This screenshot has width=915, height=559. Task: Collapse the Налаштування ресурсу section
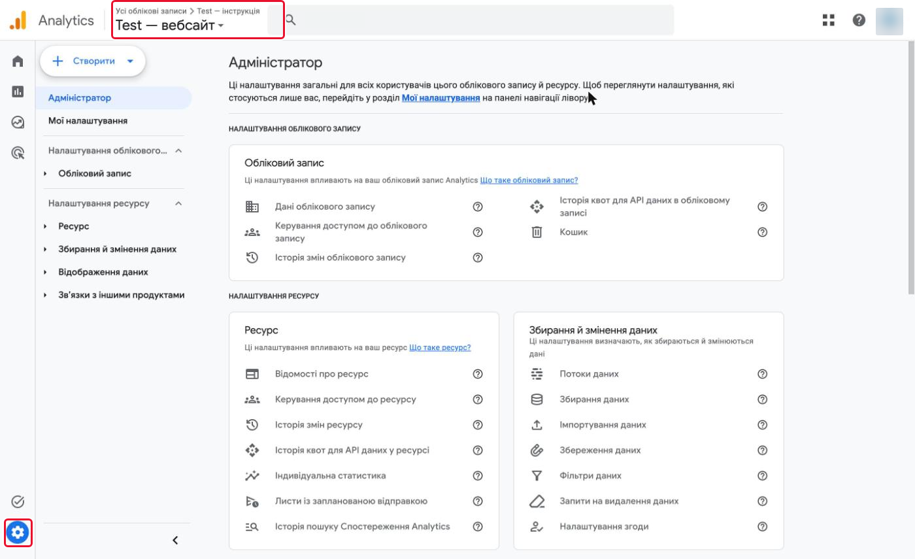178,203
